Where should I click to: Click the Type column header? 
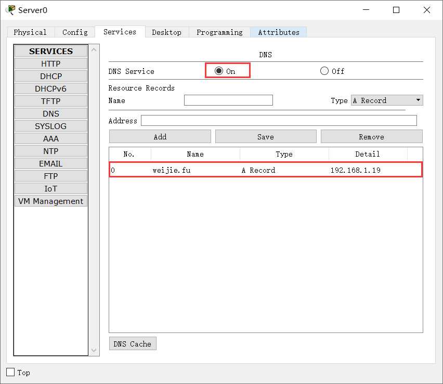click(284, 154)
